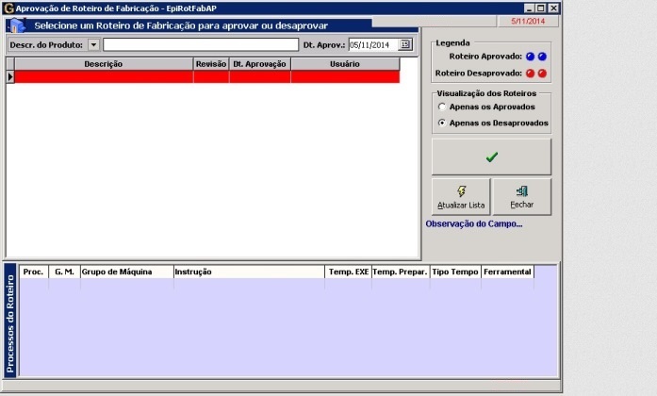This screenshot has width=657, height=396.
Task: Click the Descrição column header
Action: [104, 64]
